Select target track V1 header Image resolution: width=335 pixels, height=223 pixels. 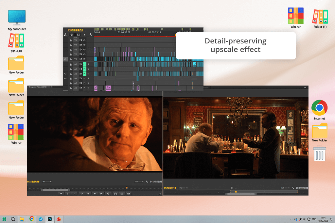coord(76,59)
